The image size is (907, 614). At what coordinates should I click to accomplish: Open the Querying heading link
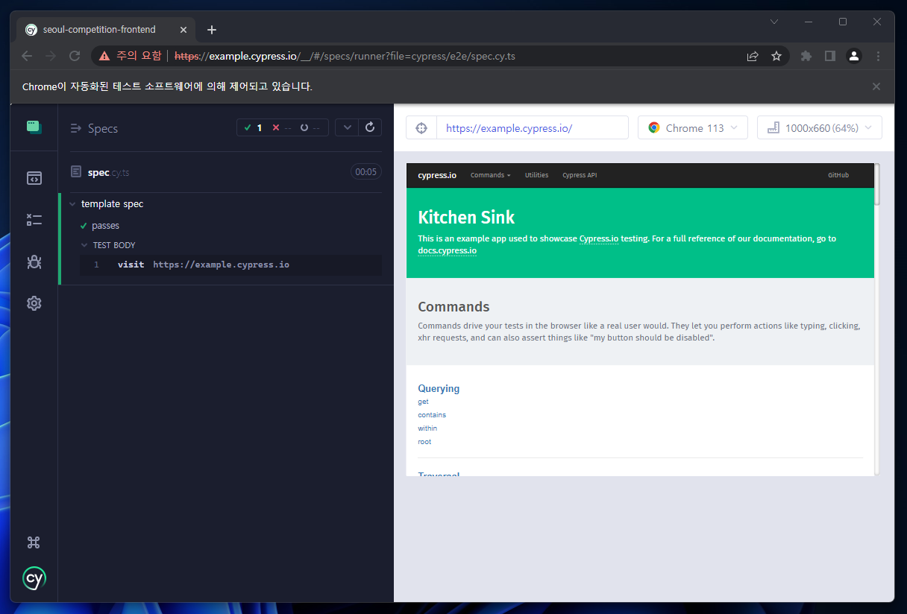[439, 388]
